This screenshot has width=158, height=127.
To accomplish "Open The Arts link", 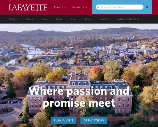I will [29, 19].
